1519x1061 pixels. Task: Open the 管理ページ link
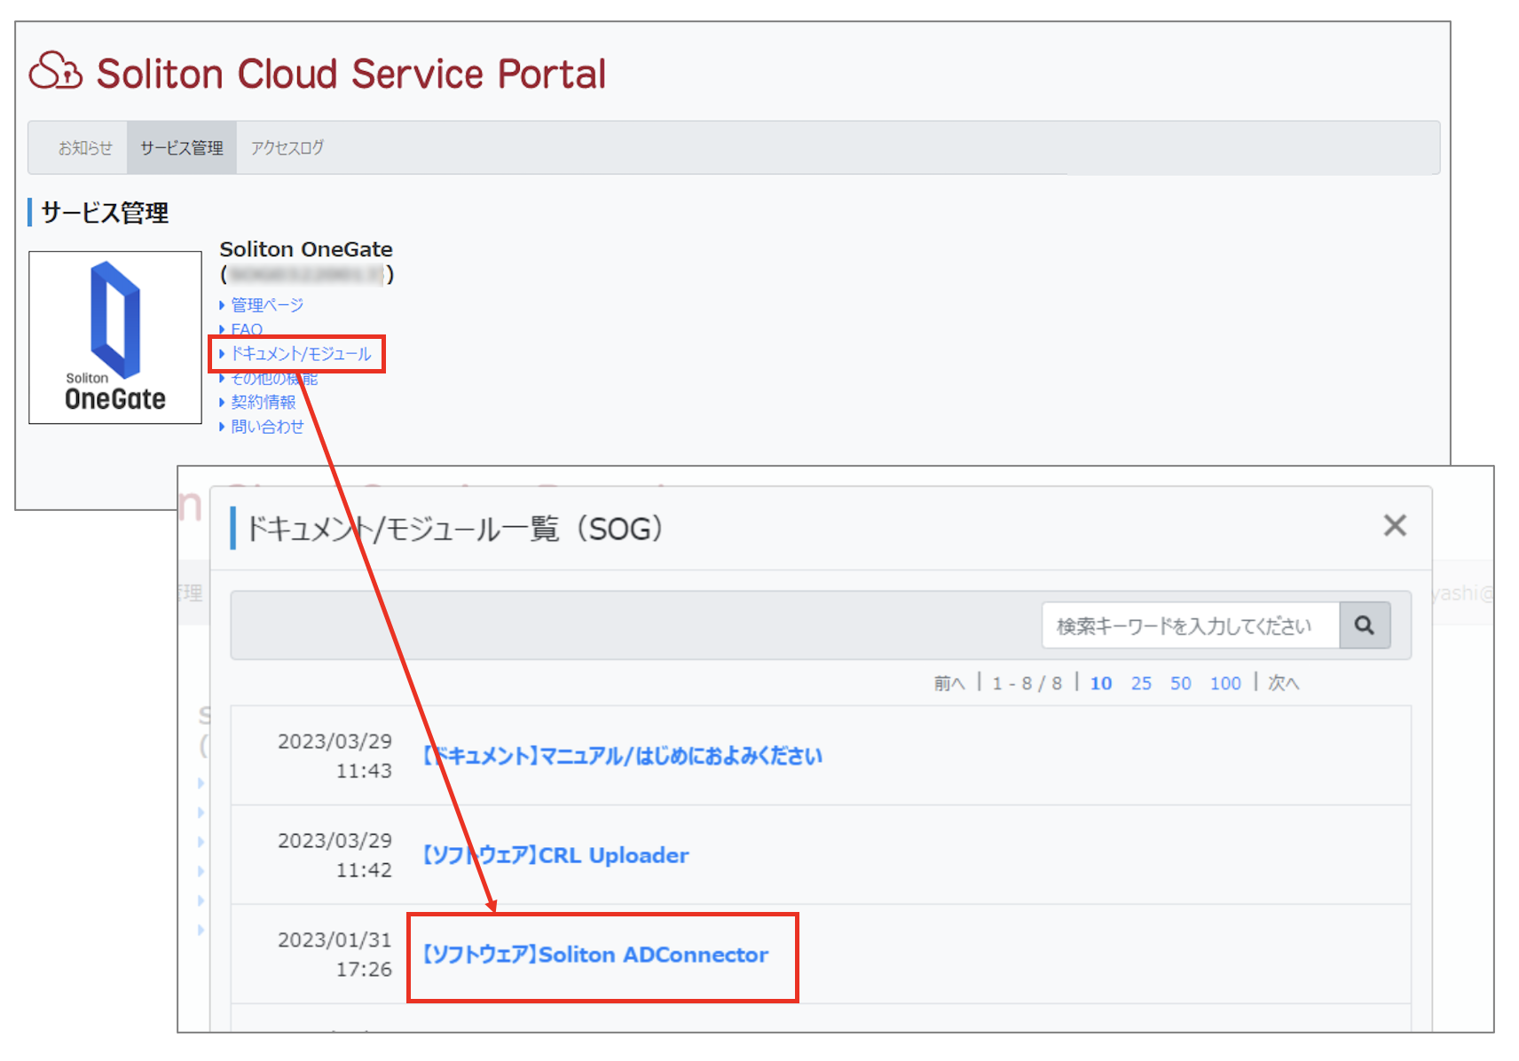coord(267,305)
